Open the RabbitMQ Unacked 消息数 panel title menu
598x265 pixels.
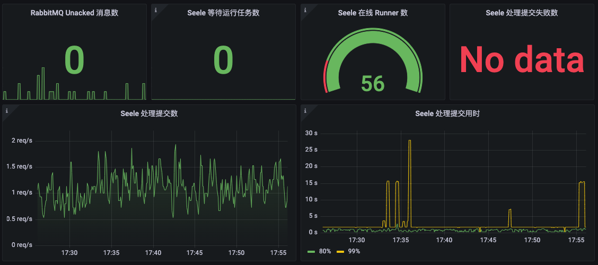click(x=74, y=13)
